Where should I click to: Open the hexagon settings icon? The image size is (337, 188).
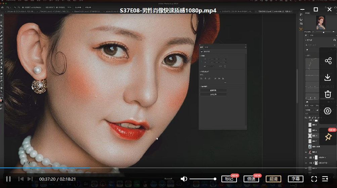(328, 111)
